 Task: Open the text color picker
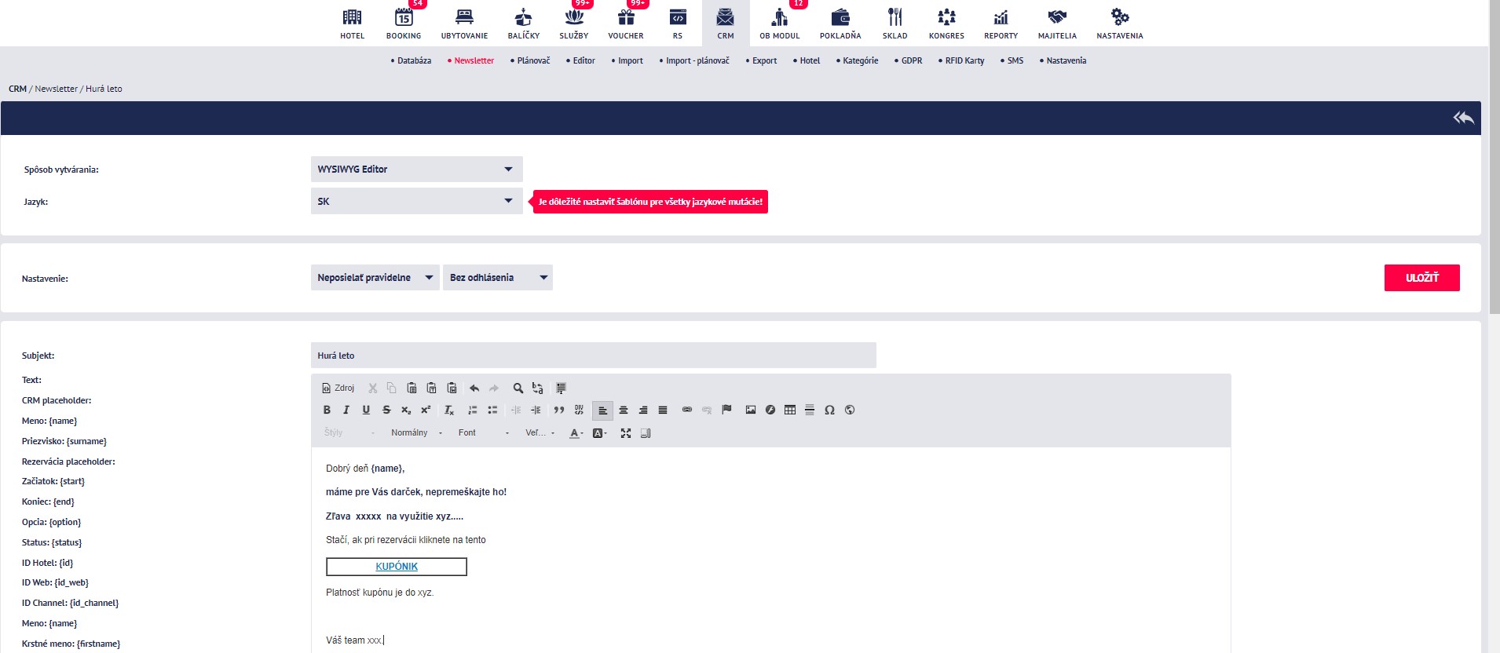tap(576, 433)
